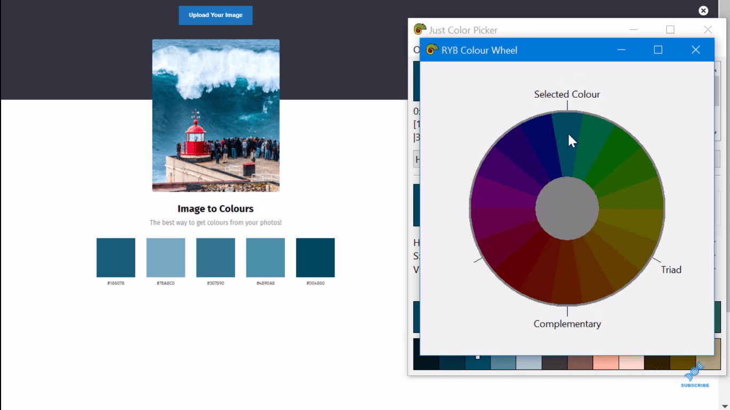Minimize the RYB Colour Wheel window
Screen dimensions: 730x410
coord(622,50)
